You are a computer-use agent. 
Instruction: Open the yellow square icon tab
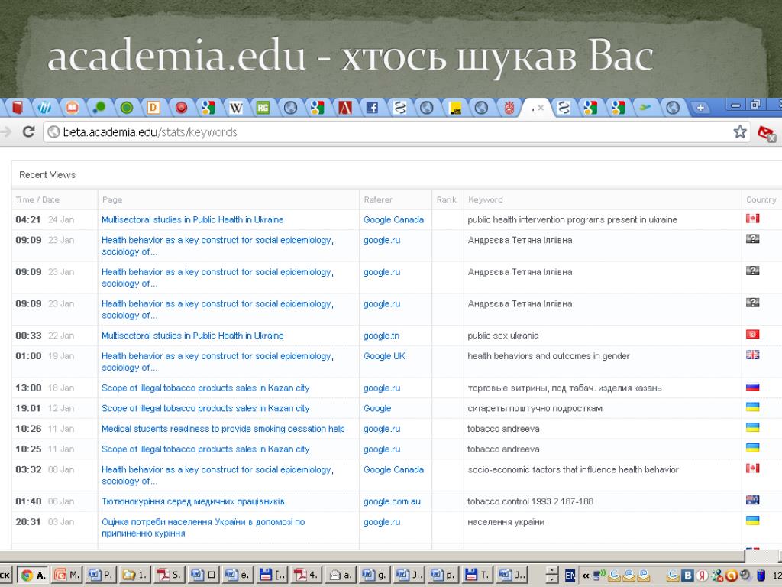tap(455, 107)
